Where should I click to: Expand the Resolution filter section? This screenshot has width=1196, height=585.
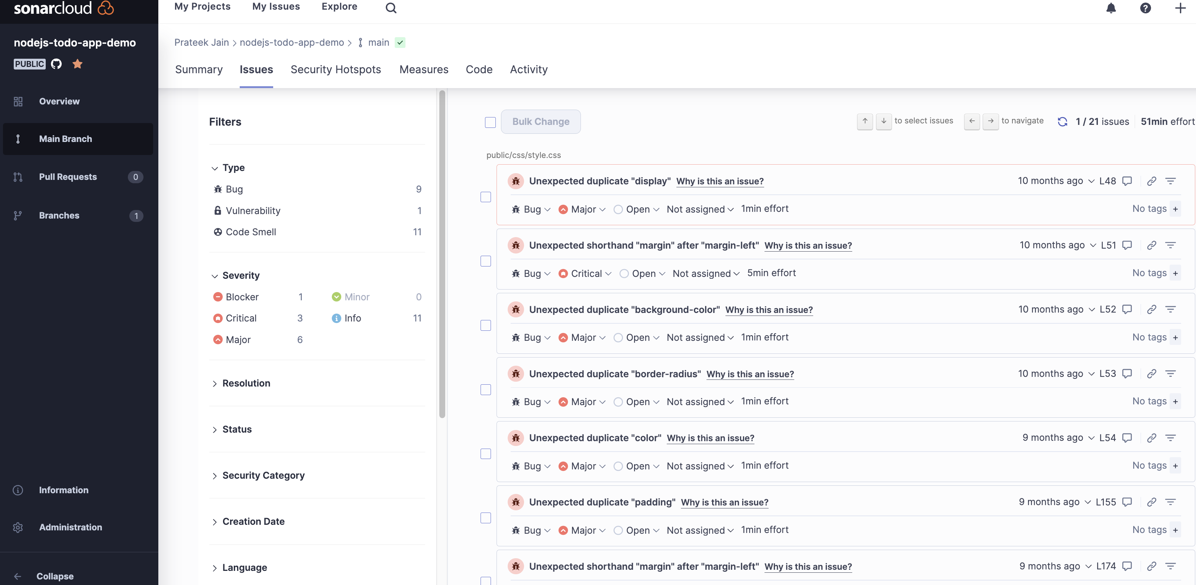pyautogui.click(x=246, y=383)
